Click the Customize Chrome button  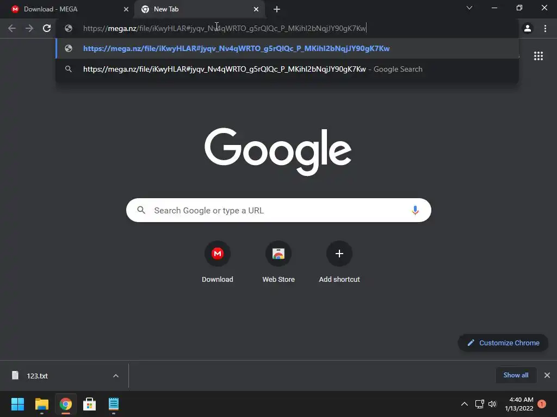(503, 343)
